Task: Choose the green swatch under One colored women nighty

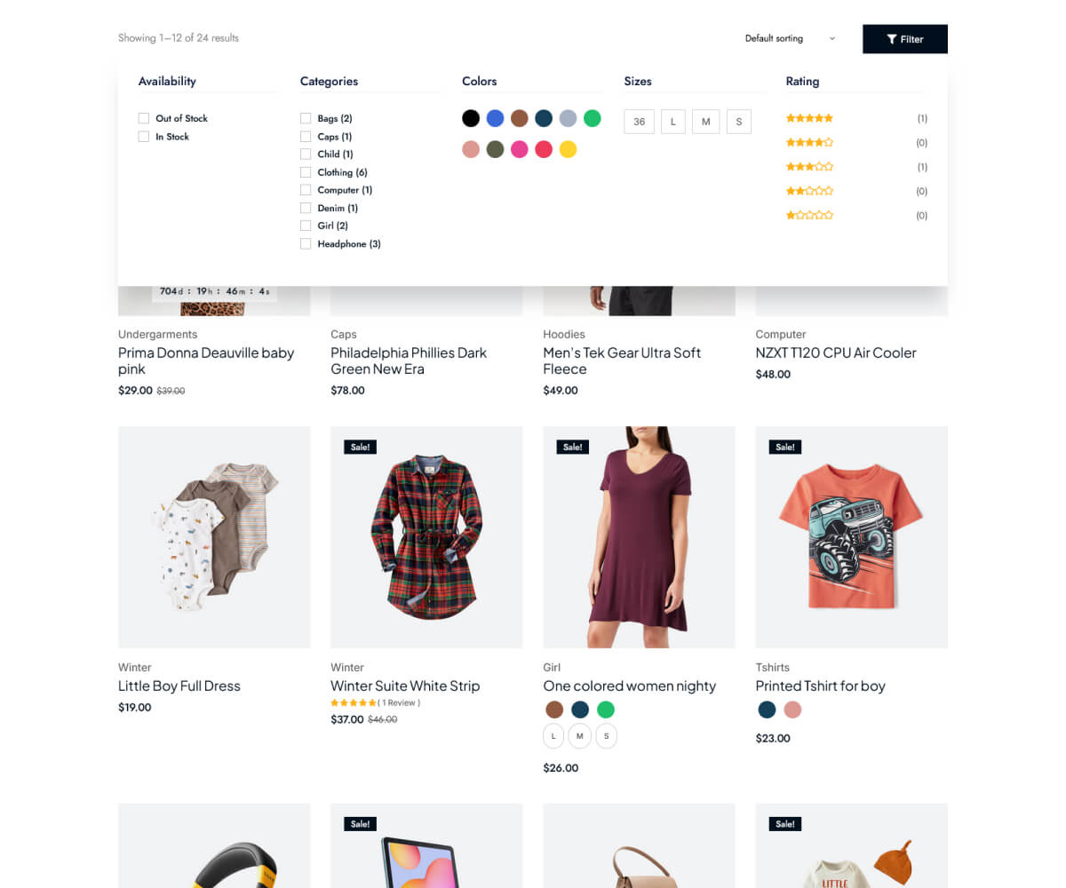Action: [606, 710]
